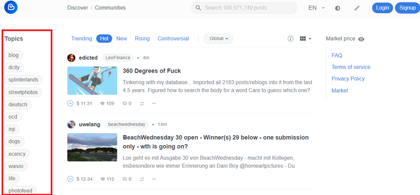Viewport: 420px width, 195px height.
Task: Toggle Market price visibility eye icon
Action: (x=361, y=39)
